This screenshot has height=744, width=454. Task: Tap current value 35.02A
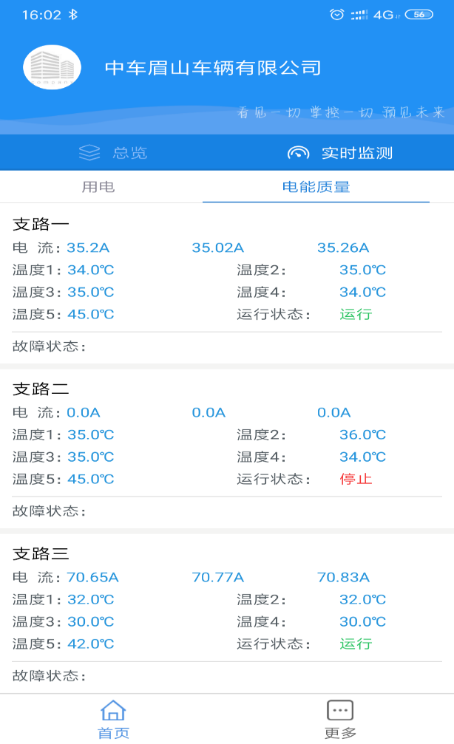click(217, 248)
